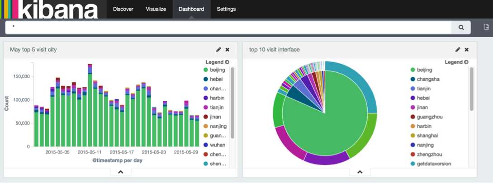Edit the May top 5 visit city panel
The image size is (493, 183).
[218, 50]
